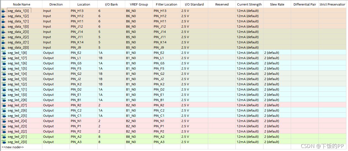Click the <<new node>> entry cell

click(x=21, y=147)
